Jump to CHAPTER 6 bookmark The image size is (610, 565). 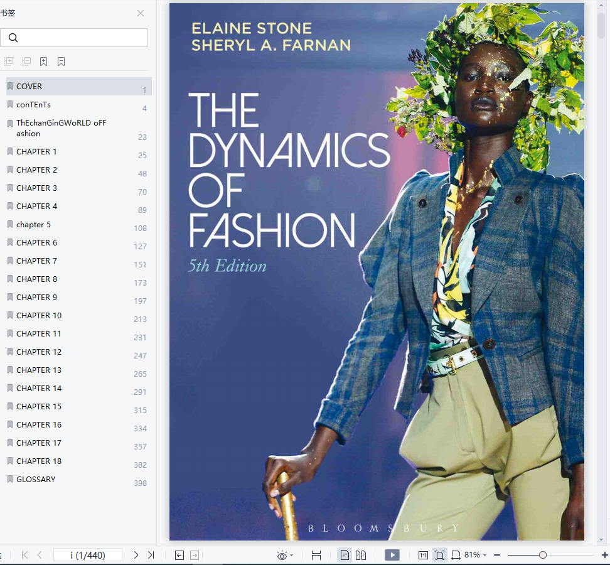tap(79, 243)
